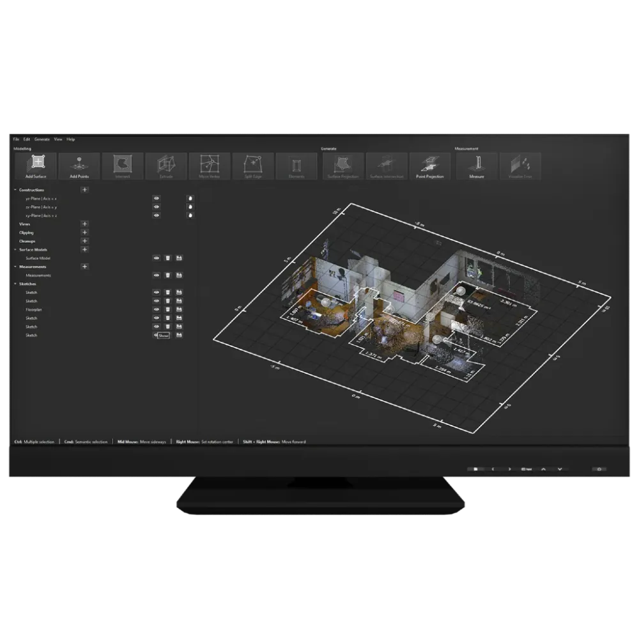Open the Help menu
This screenshot has width=639, height=639.
click(x=71, y=139)
